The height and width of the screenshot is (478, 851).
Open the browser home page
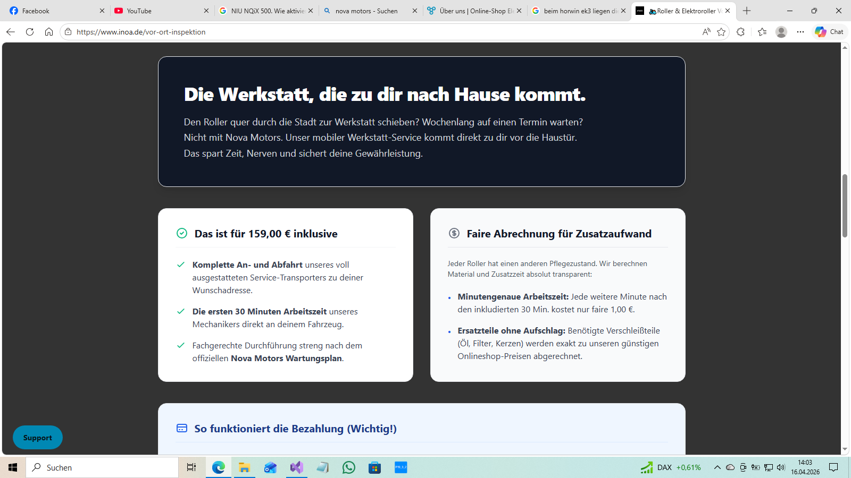(49, 32)
